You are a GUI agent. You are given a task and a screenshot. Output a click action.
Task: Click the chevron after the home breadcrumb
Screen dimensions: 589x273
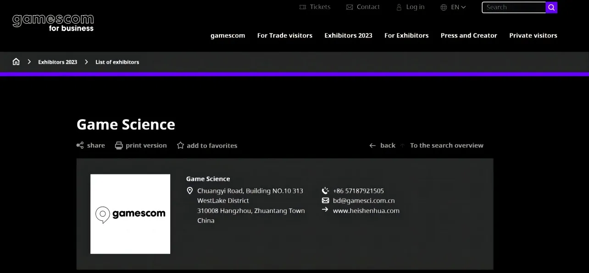pos(29,61)
